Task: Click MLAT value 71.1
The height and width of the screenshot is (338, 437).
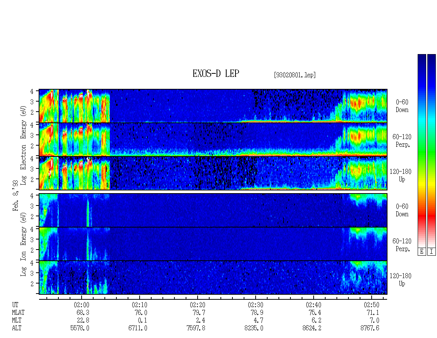Action: click(x=373, y=313)
